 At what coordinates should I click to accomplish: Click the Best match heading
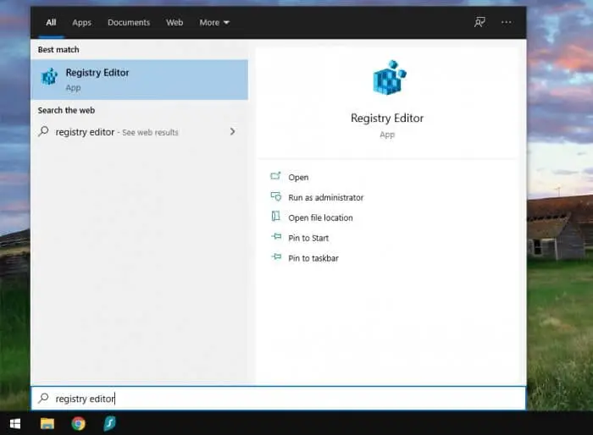pos(58,50)
